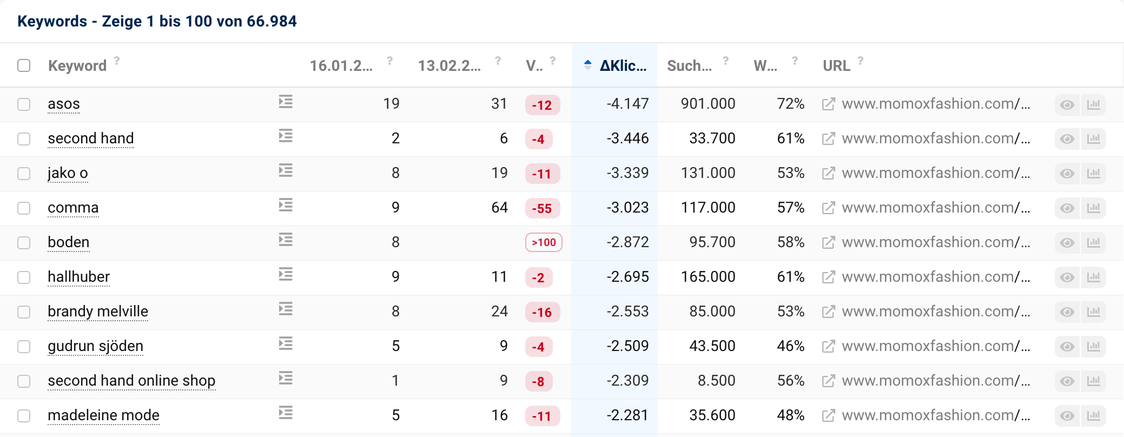The height and width of the screenshot is (437, 1124).
Task: Sort table by Such... column header
Action: point(689,66)
